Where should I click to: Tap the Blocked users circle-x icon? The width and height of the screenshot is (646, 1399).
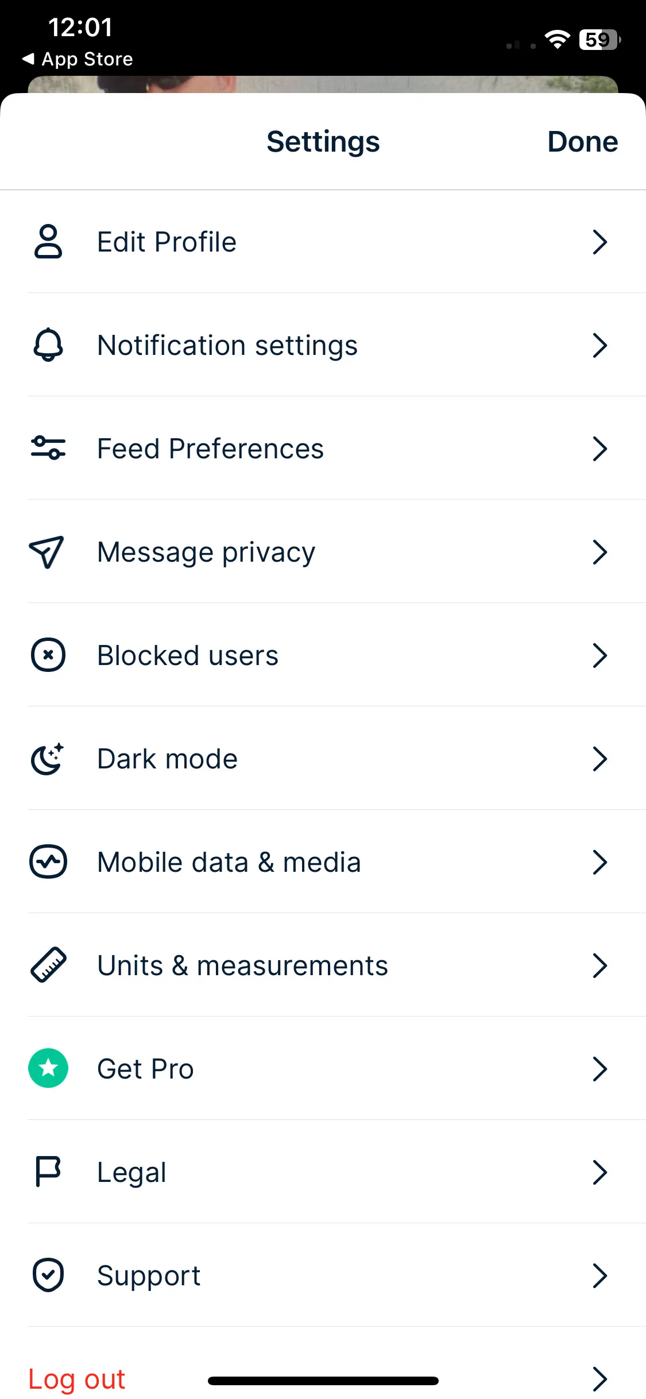48,655
